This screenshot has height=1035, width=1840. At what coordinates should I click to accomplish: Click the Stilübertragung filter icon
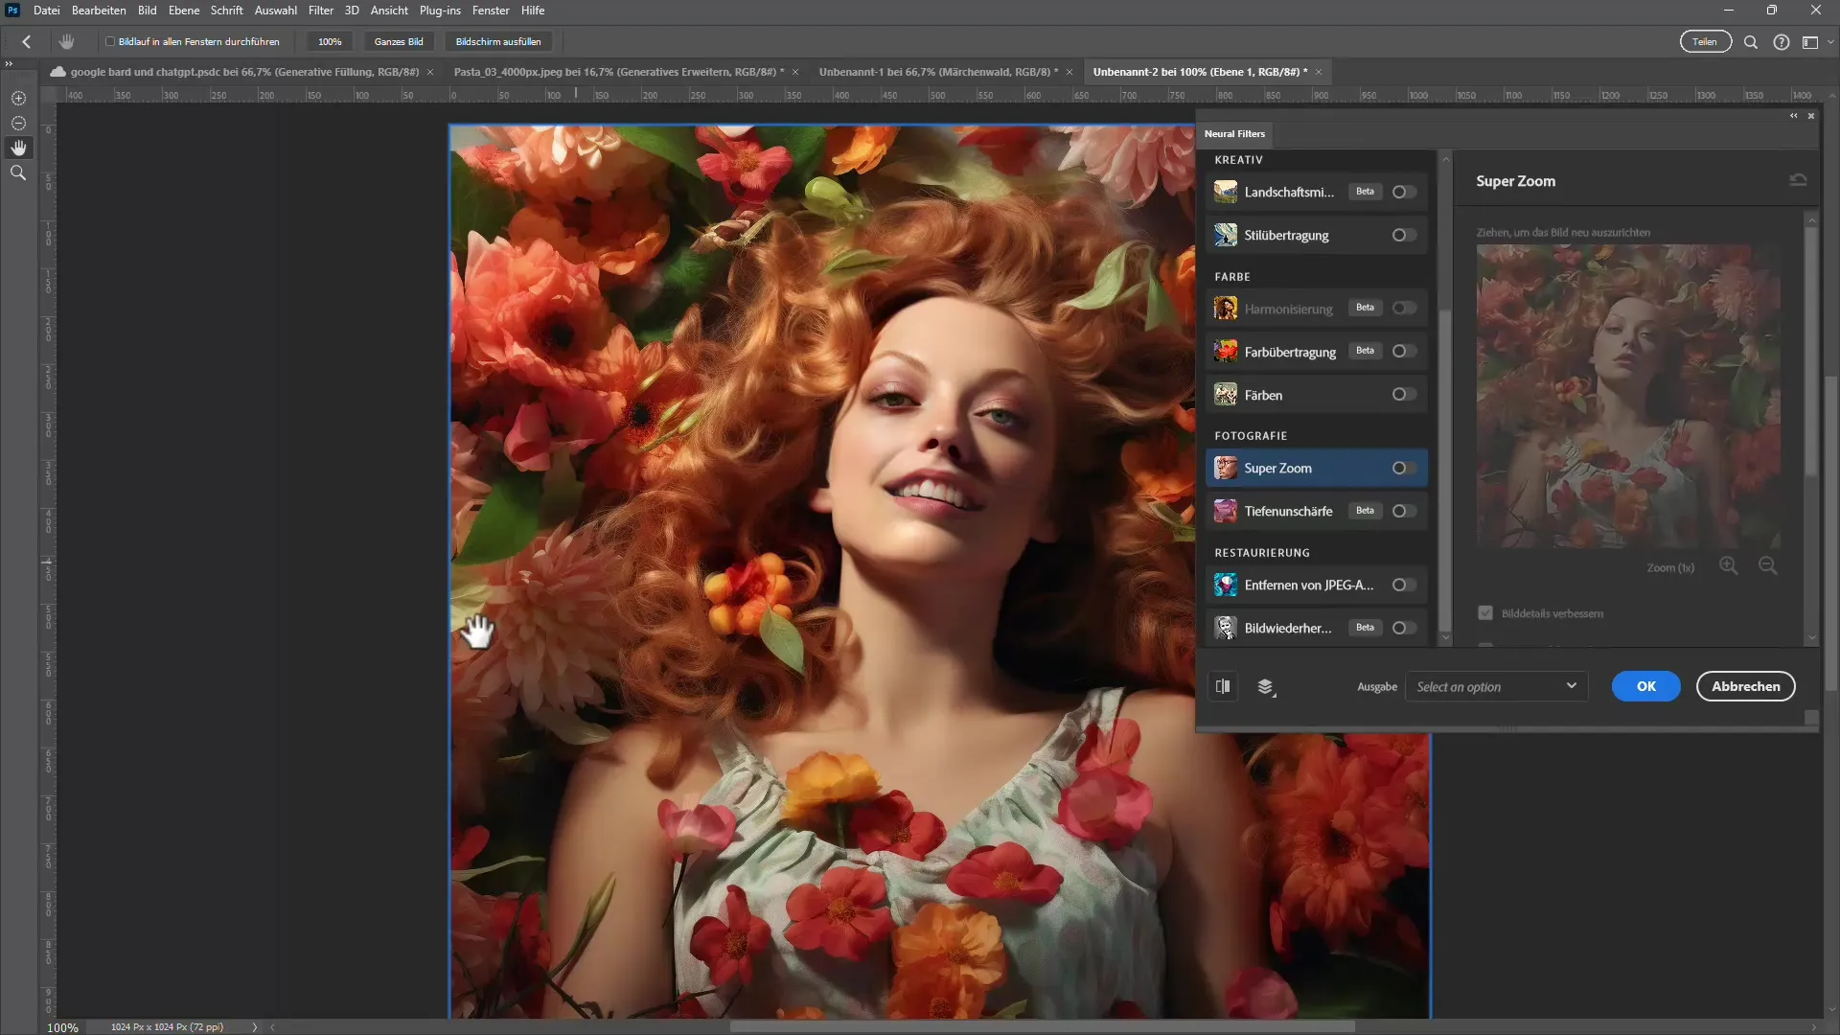click(x=1226, y=235)
